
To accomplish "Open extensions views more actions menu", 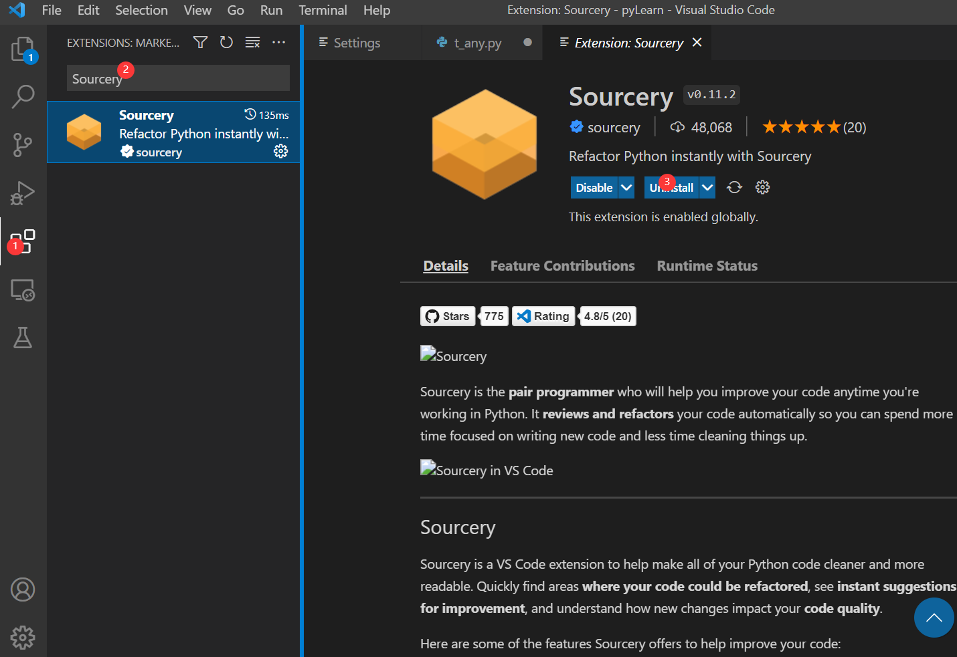I will coord(278,43).
